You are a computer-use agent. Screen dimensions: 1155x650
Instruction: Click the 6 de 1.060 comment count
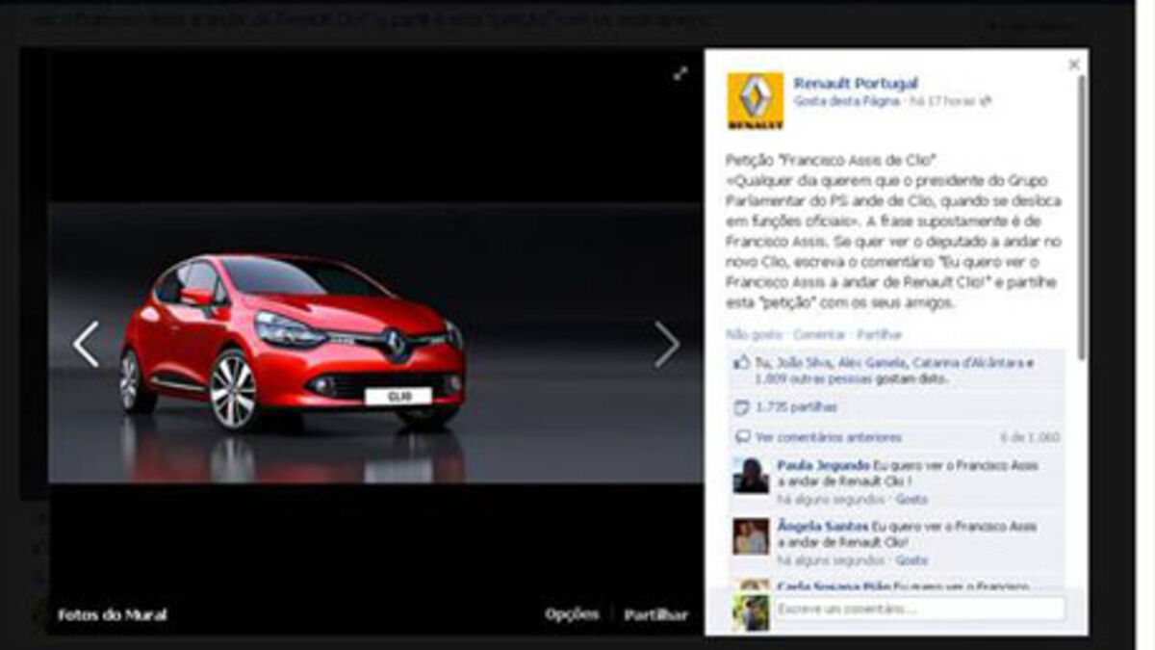(1030, 437)
